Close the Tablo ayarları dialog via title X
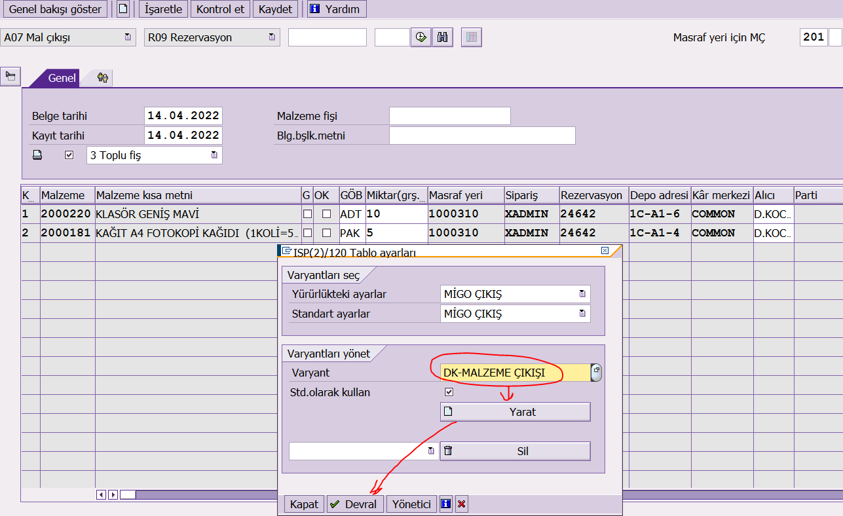843x516 pixels. 605,251
